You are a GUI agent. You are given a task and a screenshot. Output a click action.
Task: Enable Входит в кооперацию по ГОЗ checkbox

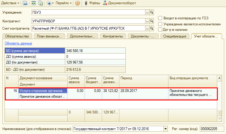pyautogui.click(x=160, y=18)
